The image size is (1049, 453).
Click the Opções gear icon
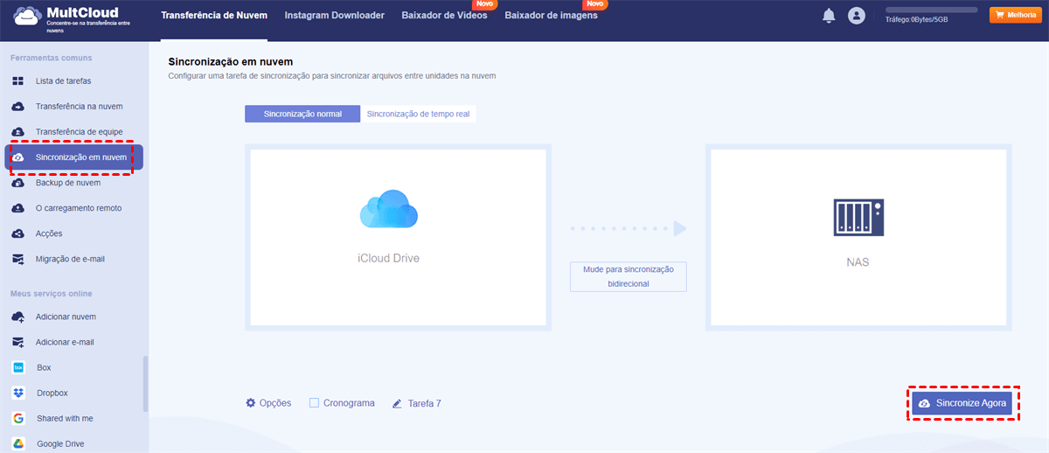(x=251, y=403)
